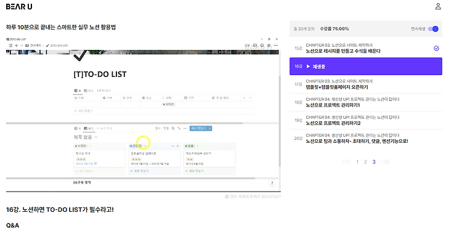The image size is (462, 234).
Task: Open three-dots menu on 진행중 column
Action: coord(173,146)
